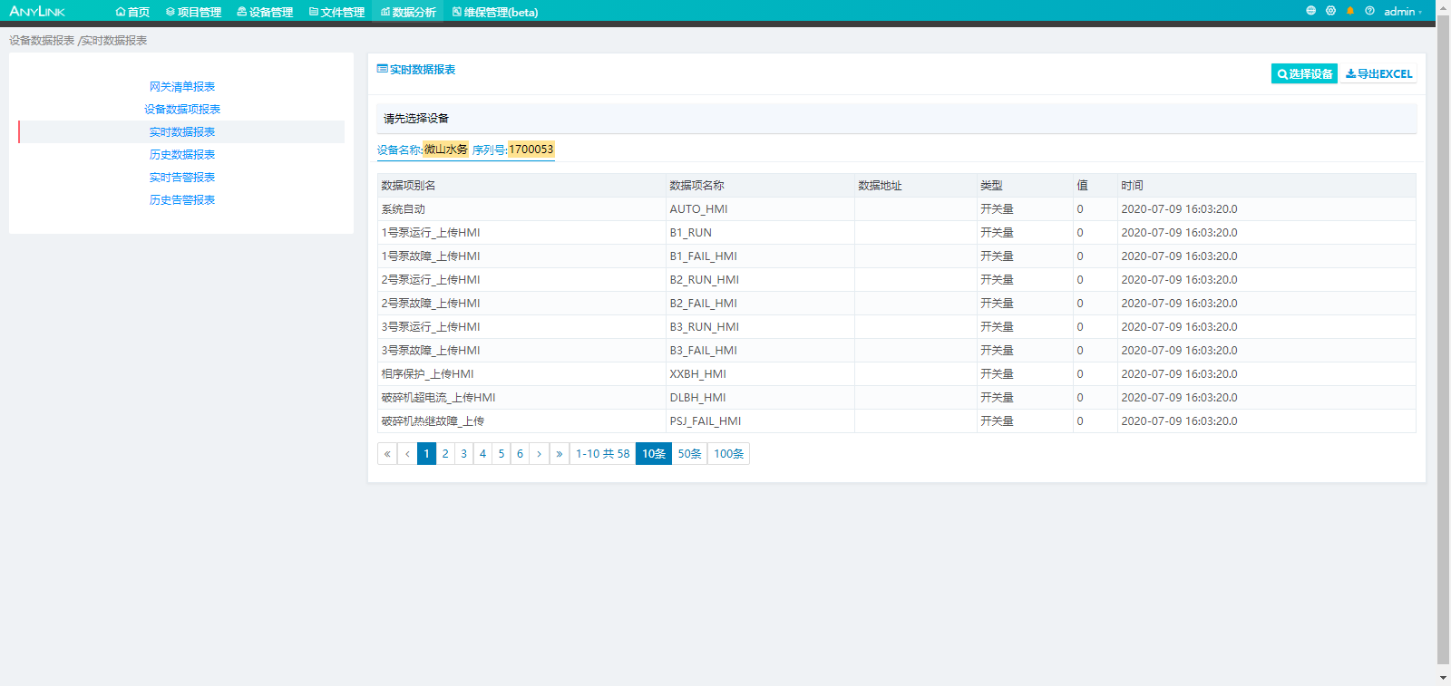
Task: Click the device name 微山水务
Action: click(x=446, y=150)
